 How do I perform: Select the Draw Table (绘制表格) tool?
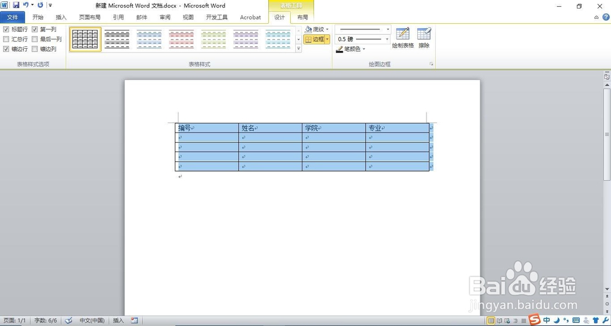coord(403,38)
